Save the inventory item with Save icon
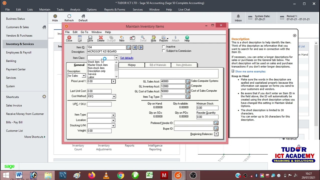 90,38
